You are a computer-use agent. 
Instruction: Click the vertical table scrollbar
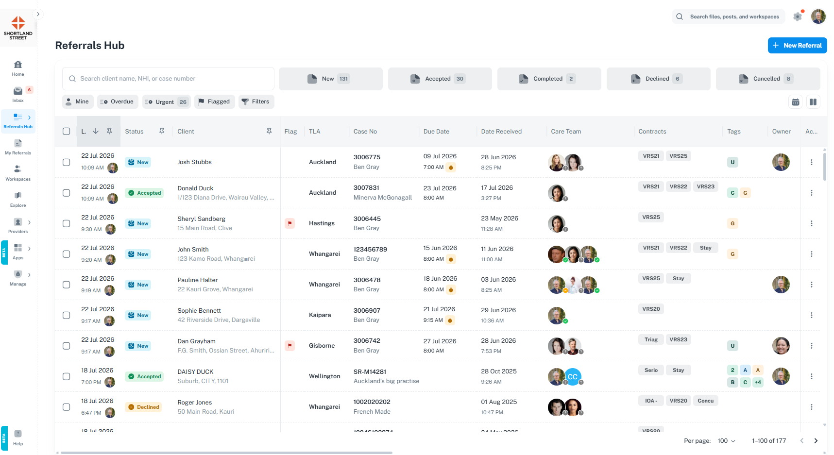tap(825, 167)
